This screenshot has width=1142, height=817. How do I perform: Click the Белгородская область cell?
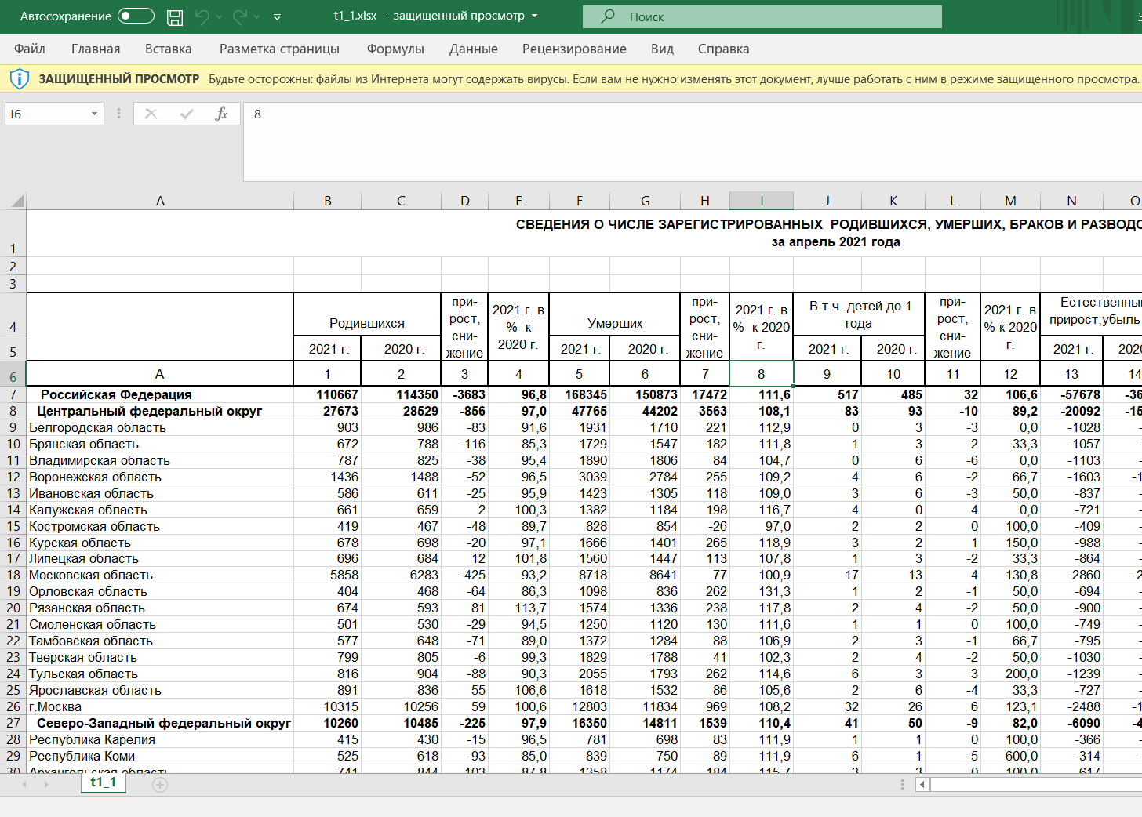point(160,427)
